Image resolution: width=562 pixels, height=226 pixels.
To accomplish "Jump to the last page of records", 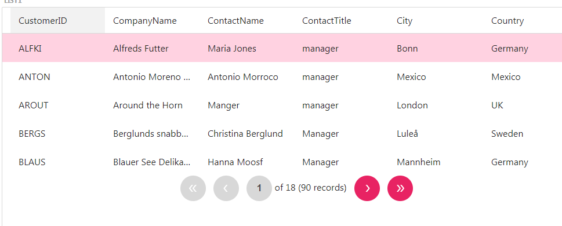I will click(x=400, y=188).
